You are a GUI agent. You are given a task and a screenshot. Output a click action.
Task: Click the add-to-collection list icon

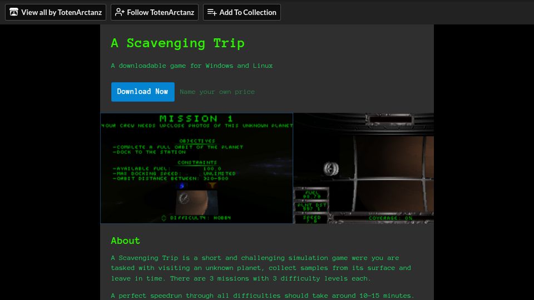[212, 12]
